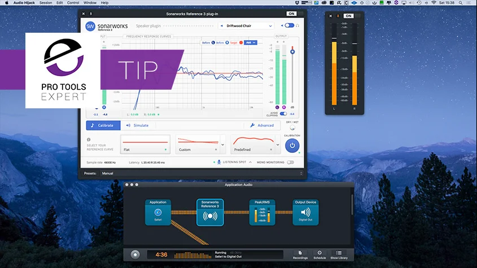Click the Sat 15:38 clock in menu bar
Image resolution: width=477 pixels, height=268 pixels.
tap(447, 3)
